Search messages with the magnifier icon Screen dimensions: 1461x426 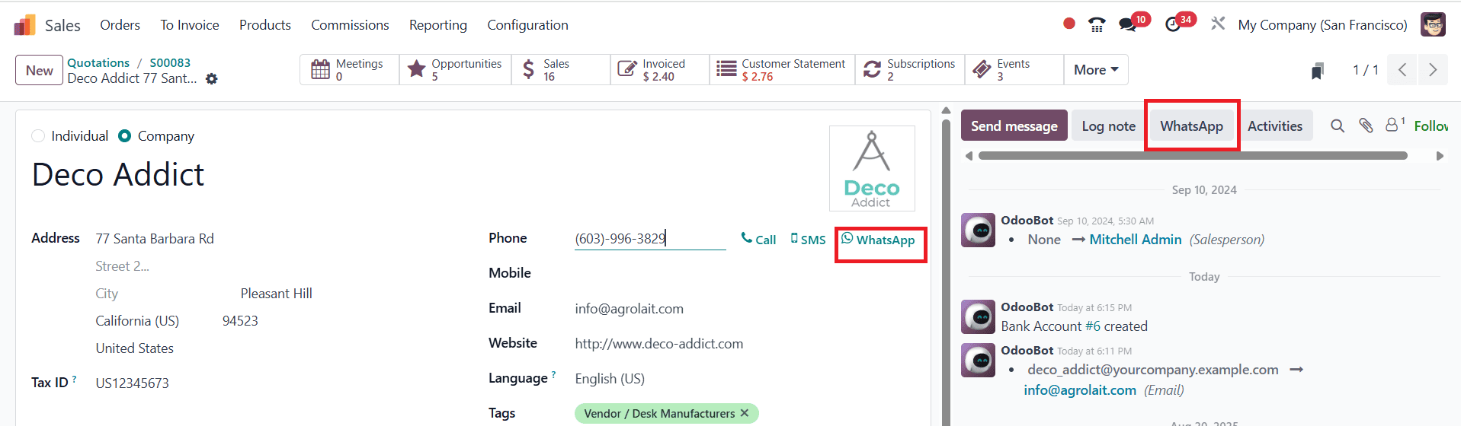tap(1338, 126)
